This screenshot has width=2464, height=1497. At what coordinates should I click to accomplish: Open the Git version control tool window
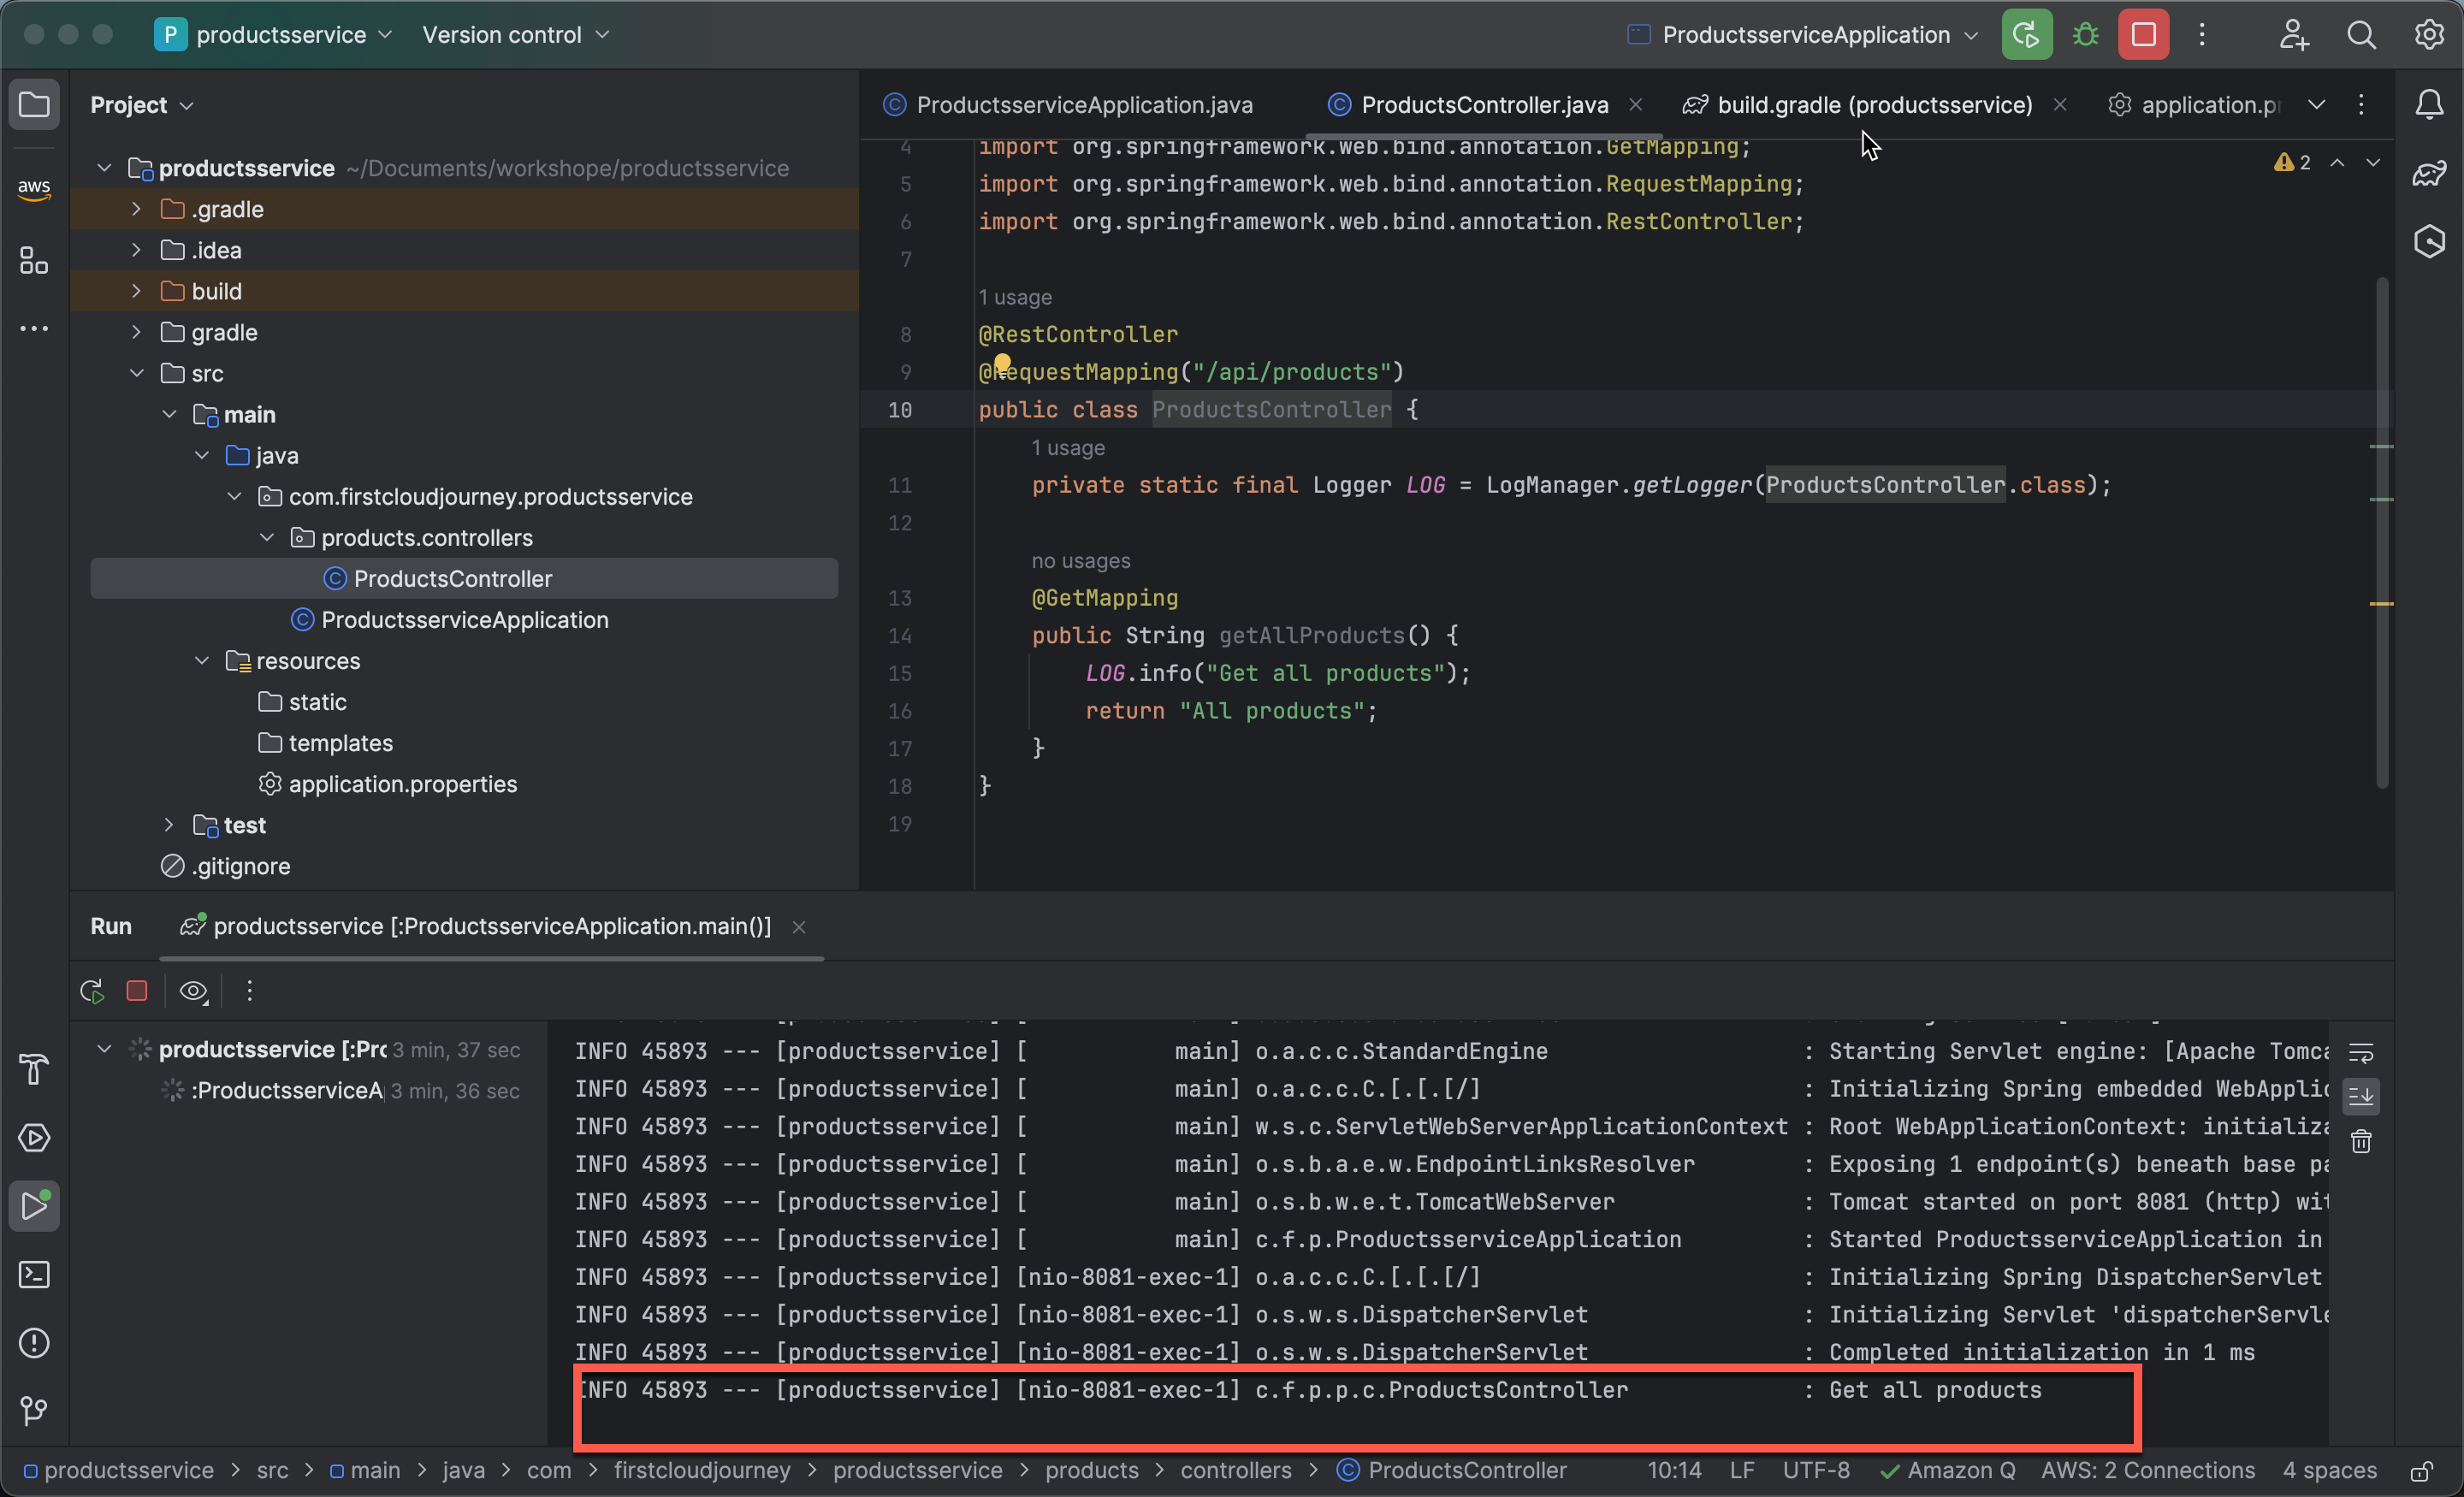click(34, 1411)
